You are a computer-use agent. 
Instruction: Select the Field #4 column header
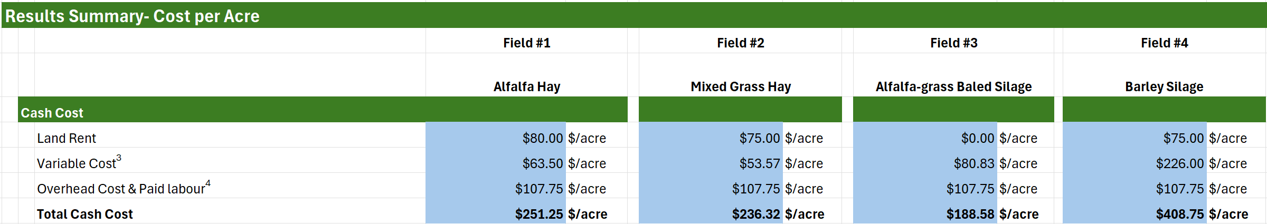click(x=1164, y=43)
